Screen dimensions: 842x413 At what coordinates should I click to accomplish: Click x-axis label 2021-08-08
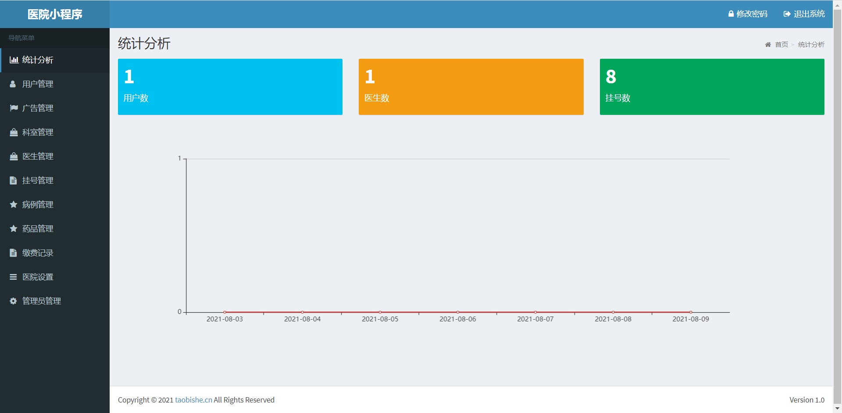(613, 319)
